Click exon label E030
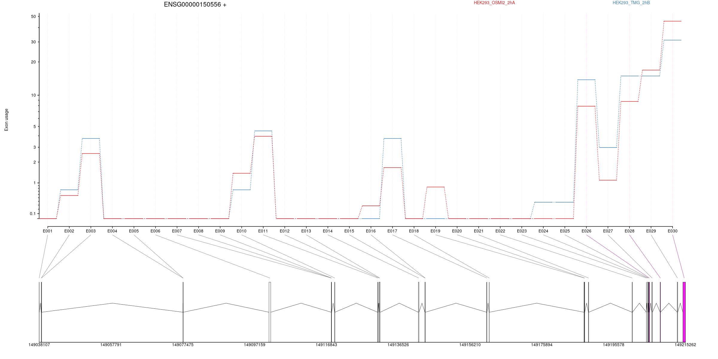 673,231
